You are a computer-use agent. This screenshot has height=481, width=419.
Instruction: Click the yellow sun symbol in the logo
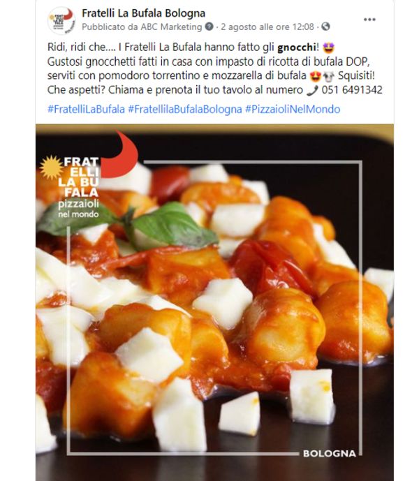(x=52, y=167)
